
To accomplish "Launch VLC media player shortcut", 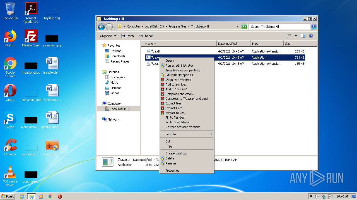I will (10, 176).
